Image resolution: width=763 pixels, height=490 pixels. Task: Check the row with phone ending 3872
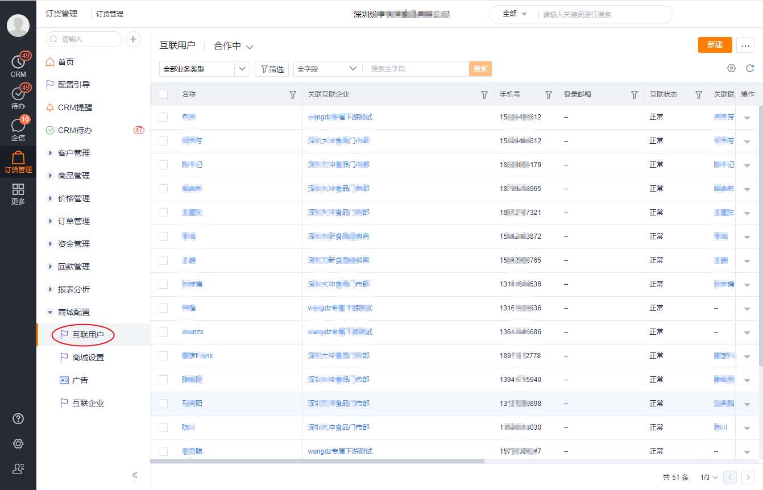[x=163, y=236]
